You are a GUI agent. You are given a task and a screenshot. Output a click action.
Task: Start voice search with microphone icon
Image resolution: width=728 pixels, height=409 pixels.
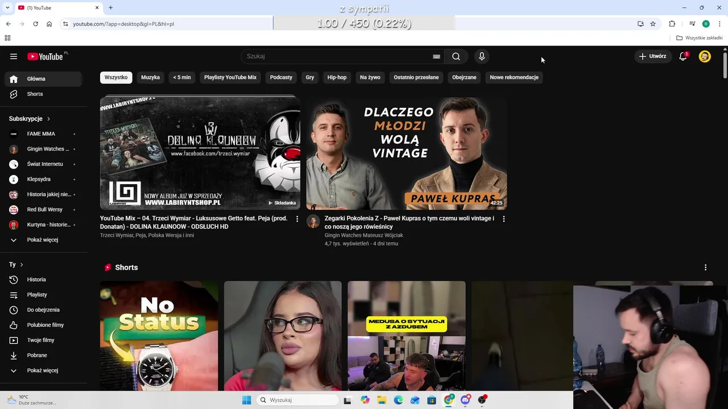(x=482, y=56)
